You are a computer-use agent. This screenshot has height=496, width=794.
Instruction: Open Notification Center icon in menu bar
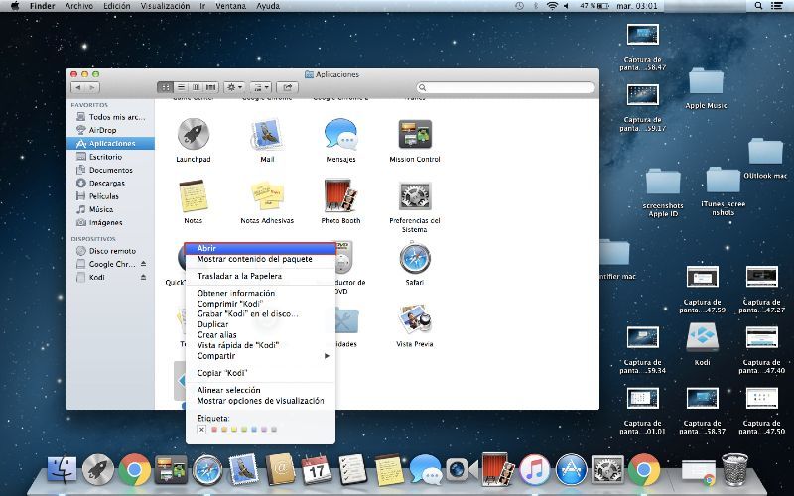point(776,6)
